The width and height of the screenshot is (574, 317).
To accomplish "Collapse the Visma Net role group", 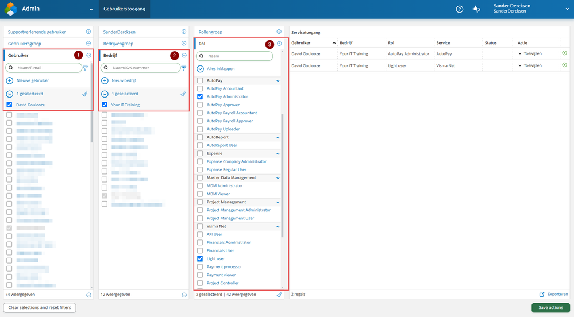I will [x=279, y=226].
